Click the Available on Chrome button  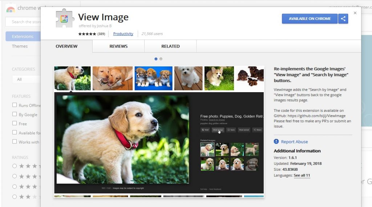tap(310, 19)
